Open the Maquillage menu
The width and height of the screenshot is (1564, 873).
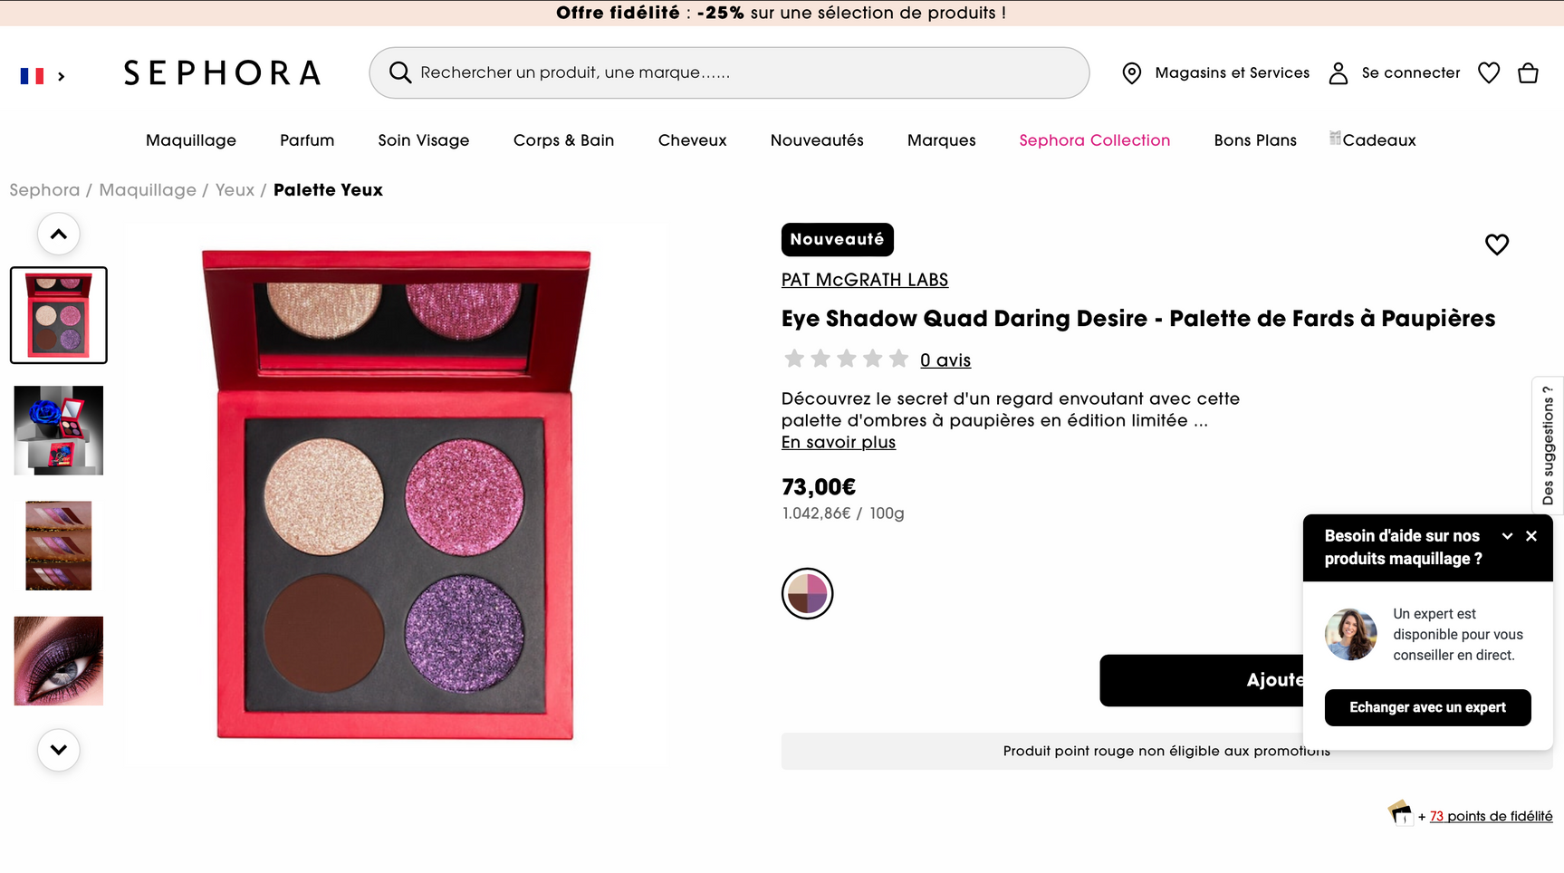(191, 140)
